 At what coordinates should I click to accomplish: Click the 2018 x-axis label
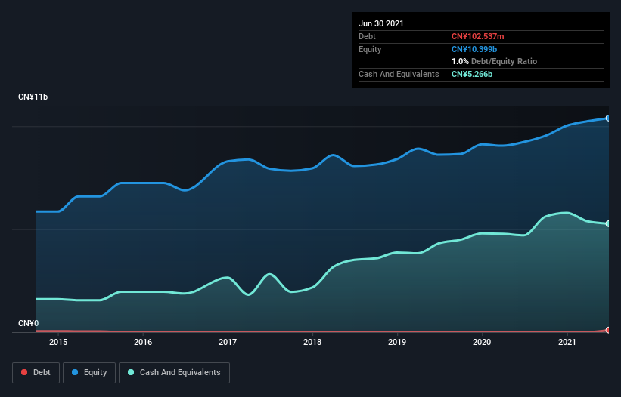pos(312,342)
